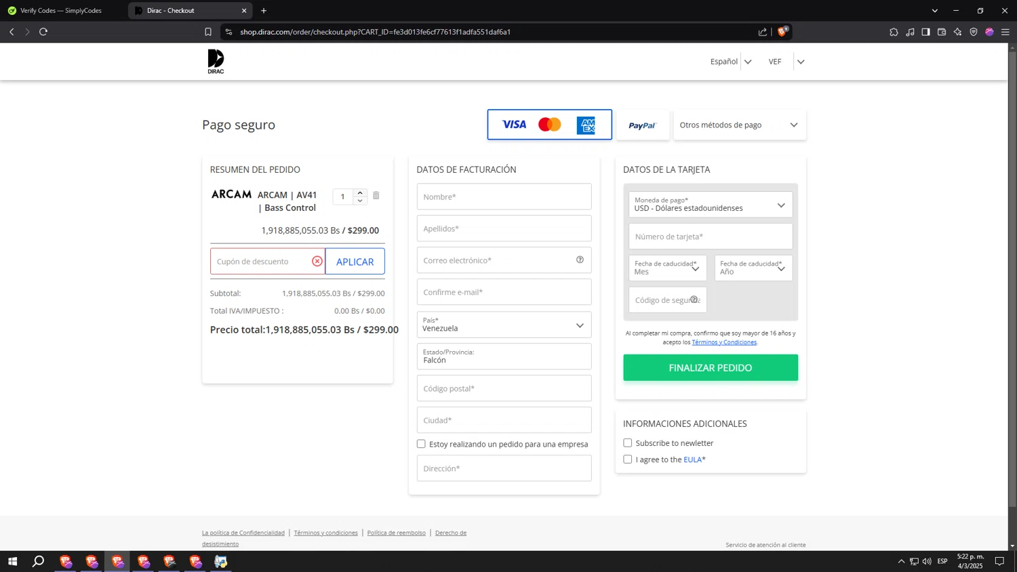Click the profile avatar icon in toolbar
Image resolution: width=1017 pixels, height=572 pixels.
click(989, 32)
